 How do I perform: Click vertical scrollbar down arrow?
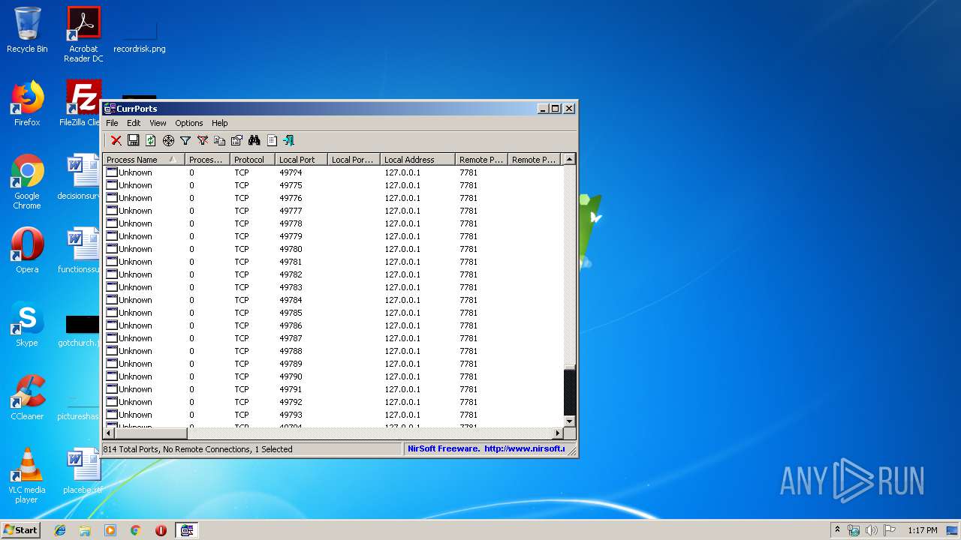click(x=570, y=421)
